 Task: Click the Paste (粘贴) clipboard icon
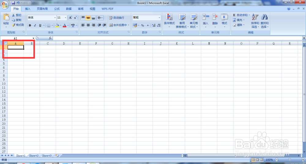coord(6,17)
